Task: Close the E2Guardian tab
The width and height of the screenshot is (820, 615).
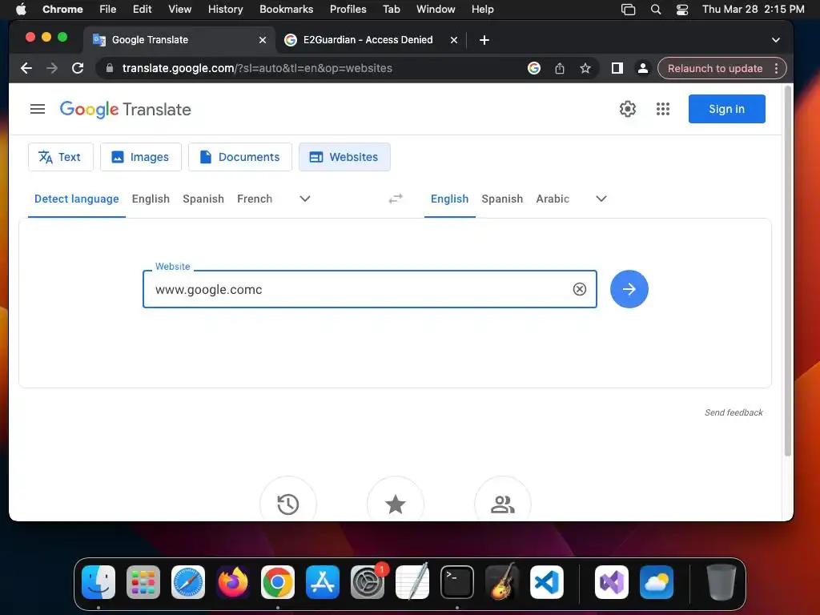Action: tap(454, 40)
